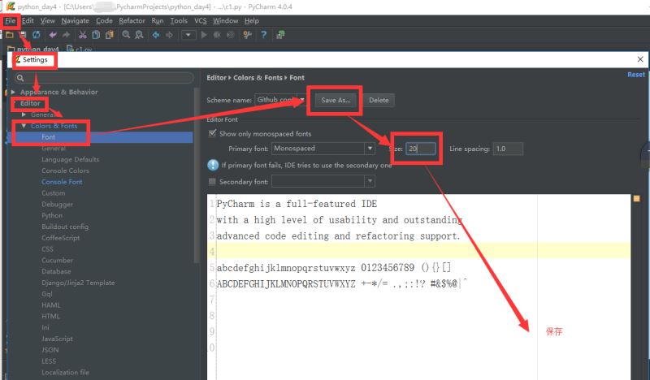Click the Run with Coverage icon
Screen dimensions: 650x380
click(230, 35)
